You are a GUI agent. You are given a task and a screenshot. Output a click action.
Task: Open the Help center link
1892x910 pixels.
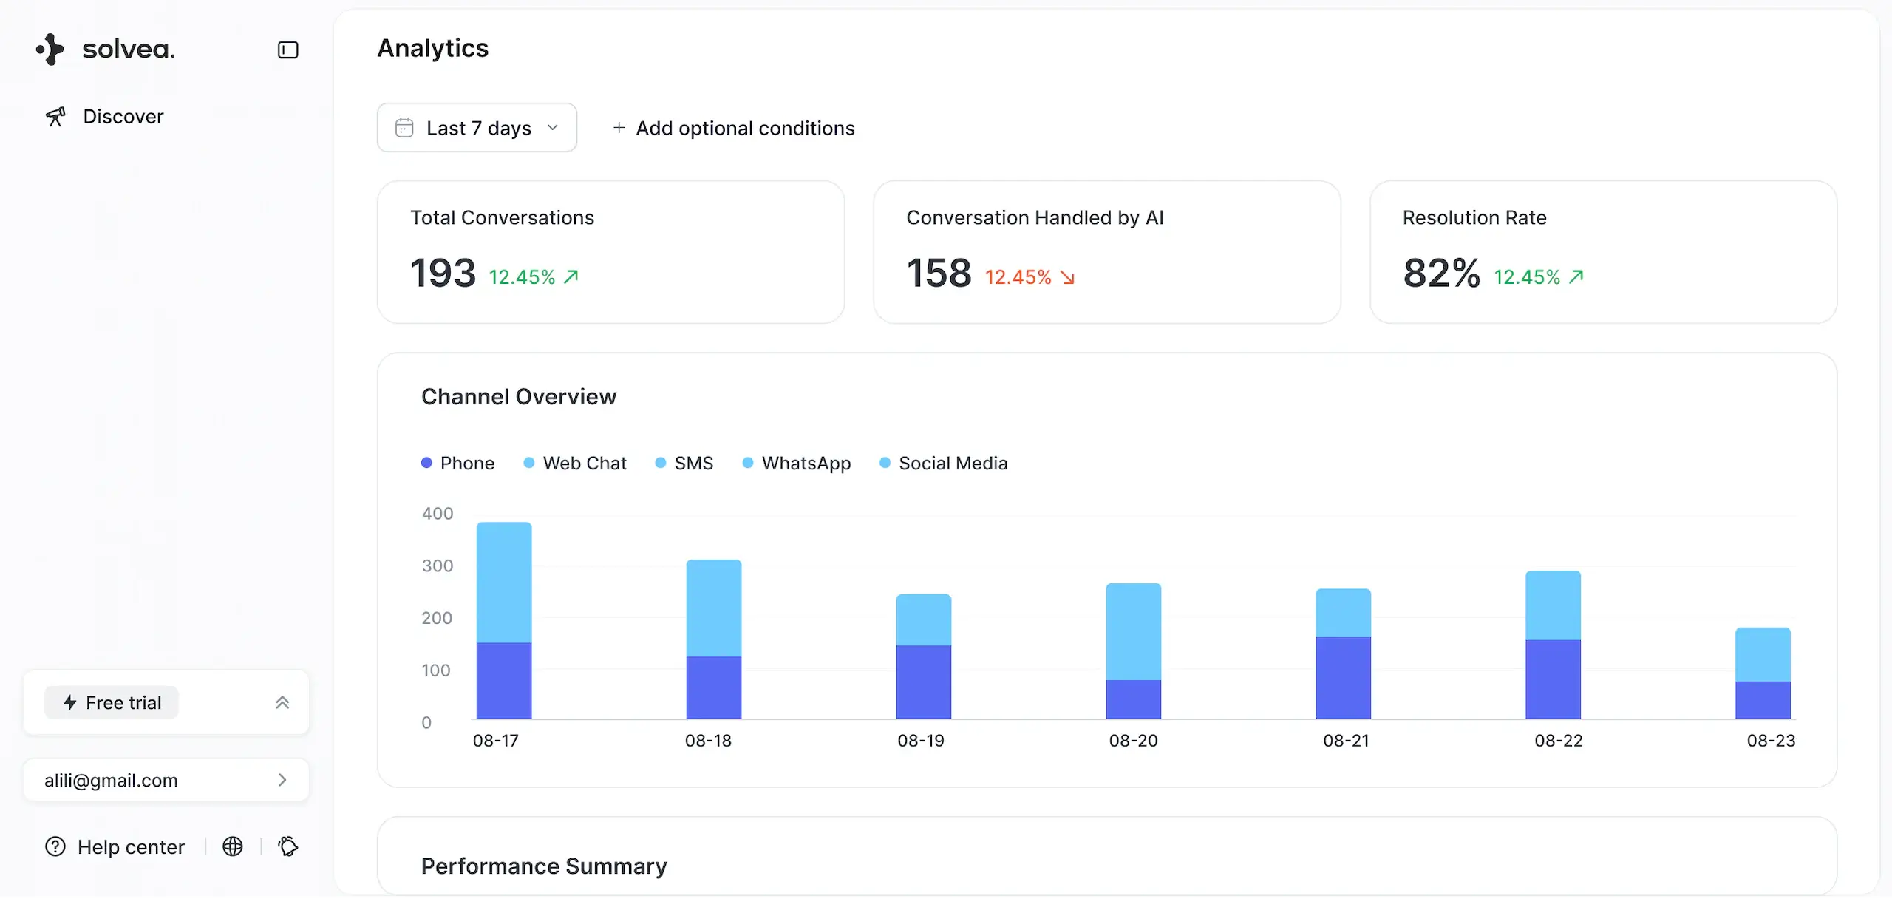(x=115, y=846)
